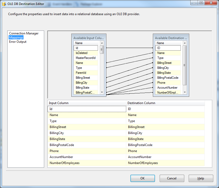The image size is (219, 188).
Task: Click up arrow of destination columns scrollbar
Action: (x=185, y=43)
